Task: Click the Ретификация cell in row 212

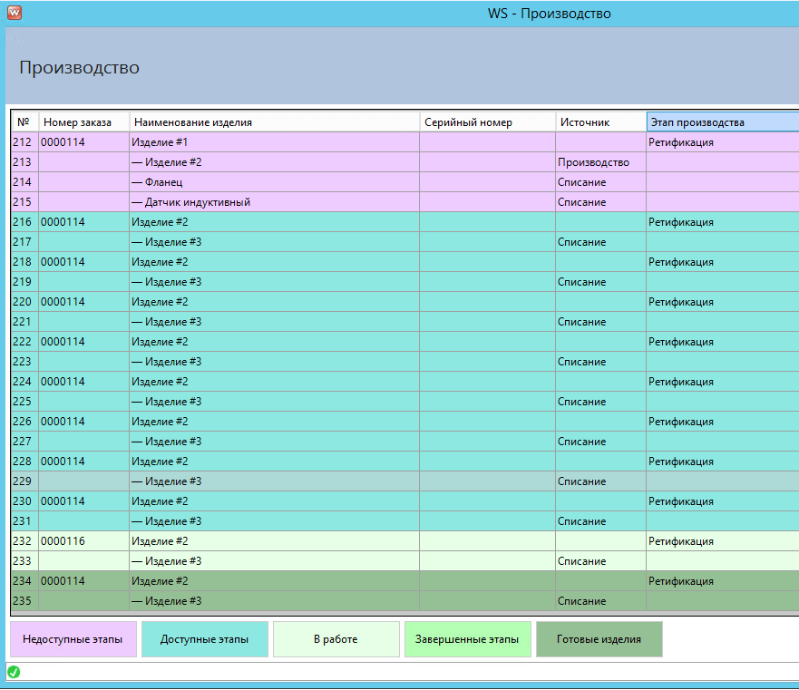Action: click(723, 142)
